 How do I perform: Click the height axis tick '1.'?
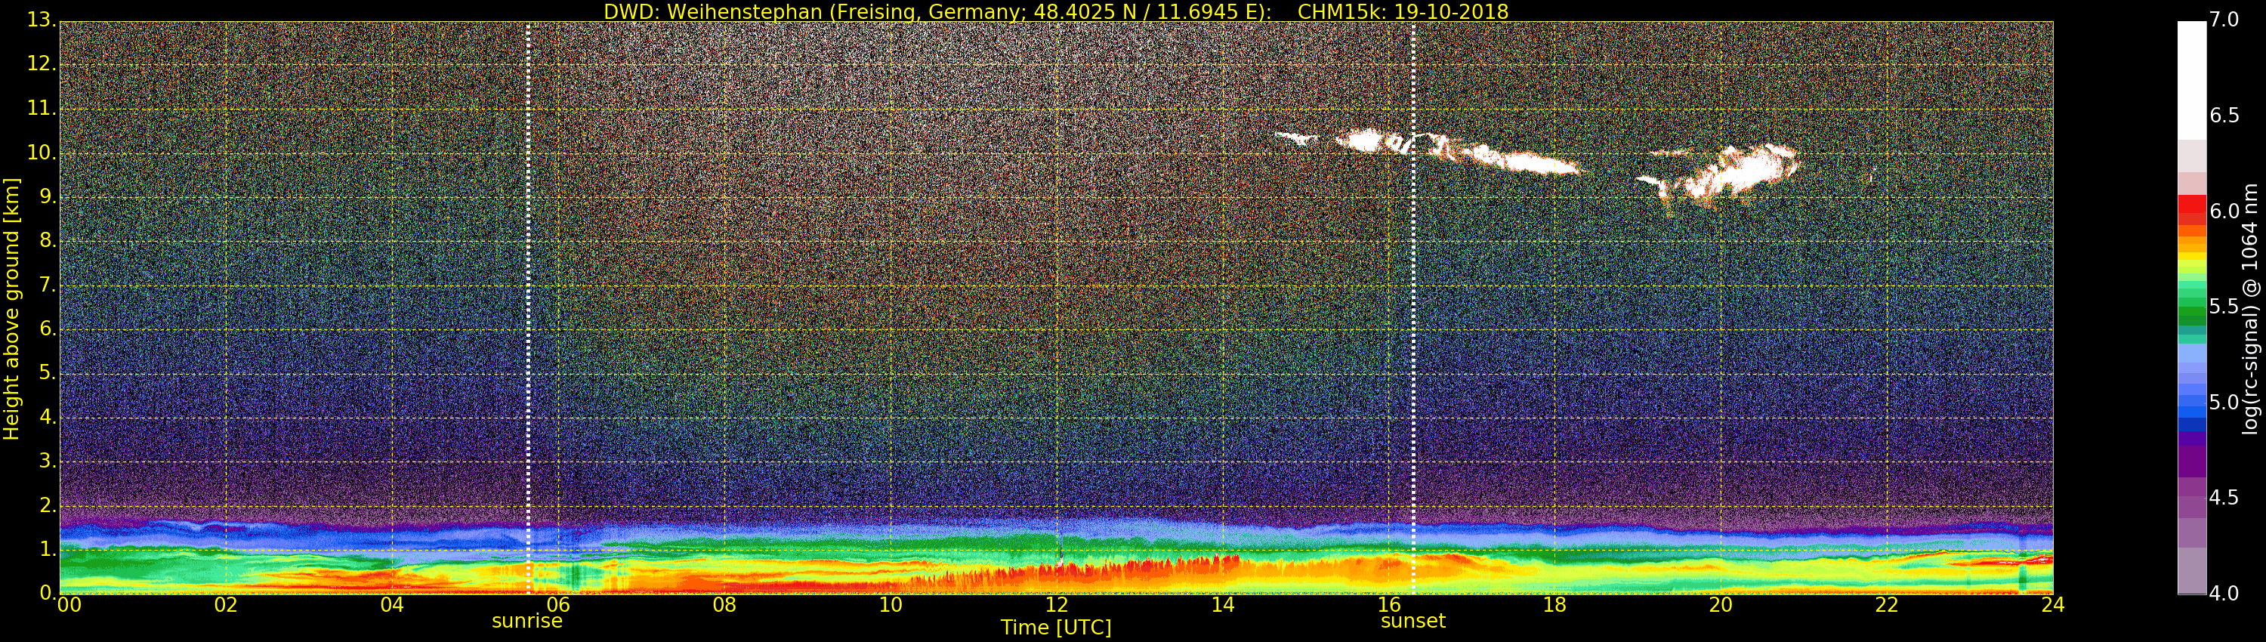(47, 549)
